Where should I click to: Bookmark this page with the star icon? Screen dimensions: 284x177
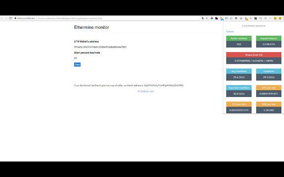207,18
